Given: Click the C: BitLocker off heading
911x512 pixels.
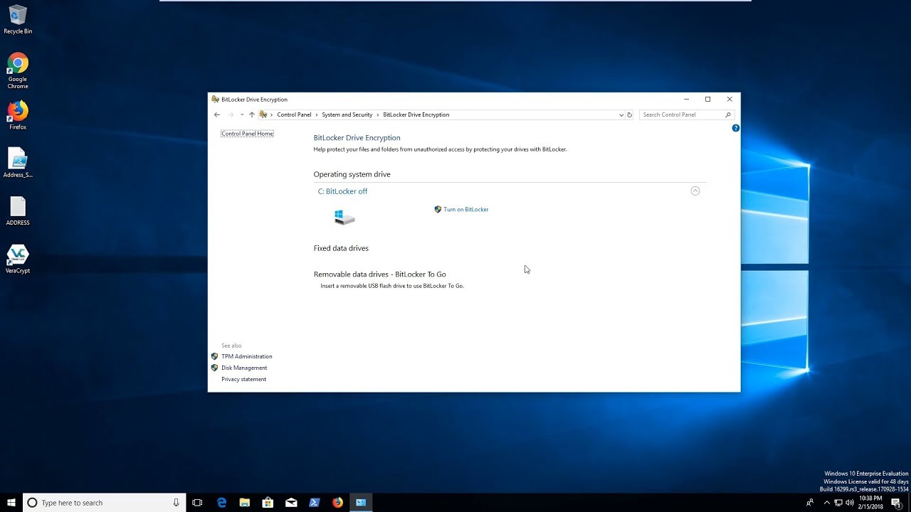Looking at the screenshot, I should 342,191.
